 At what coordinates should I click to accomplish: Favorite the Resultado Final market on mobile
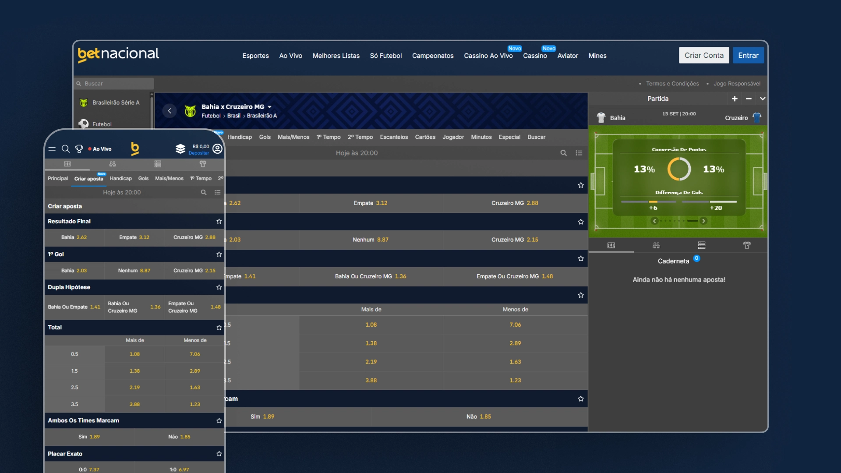(x=219, y=222)
